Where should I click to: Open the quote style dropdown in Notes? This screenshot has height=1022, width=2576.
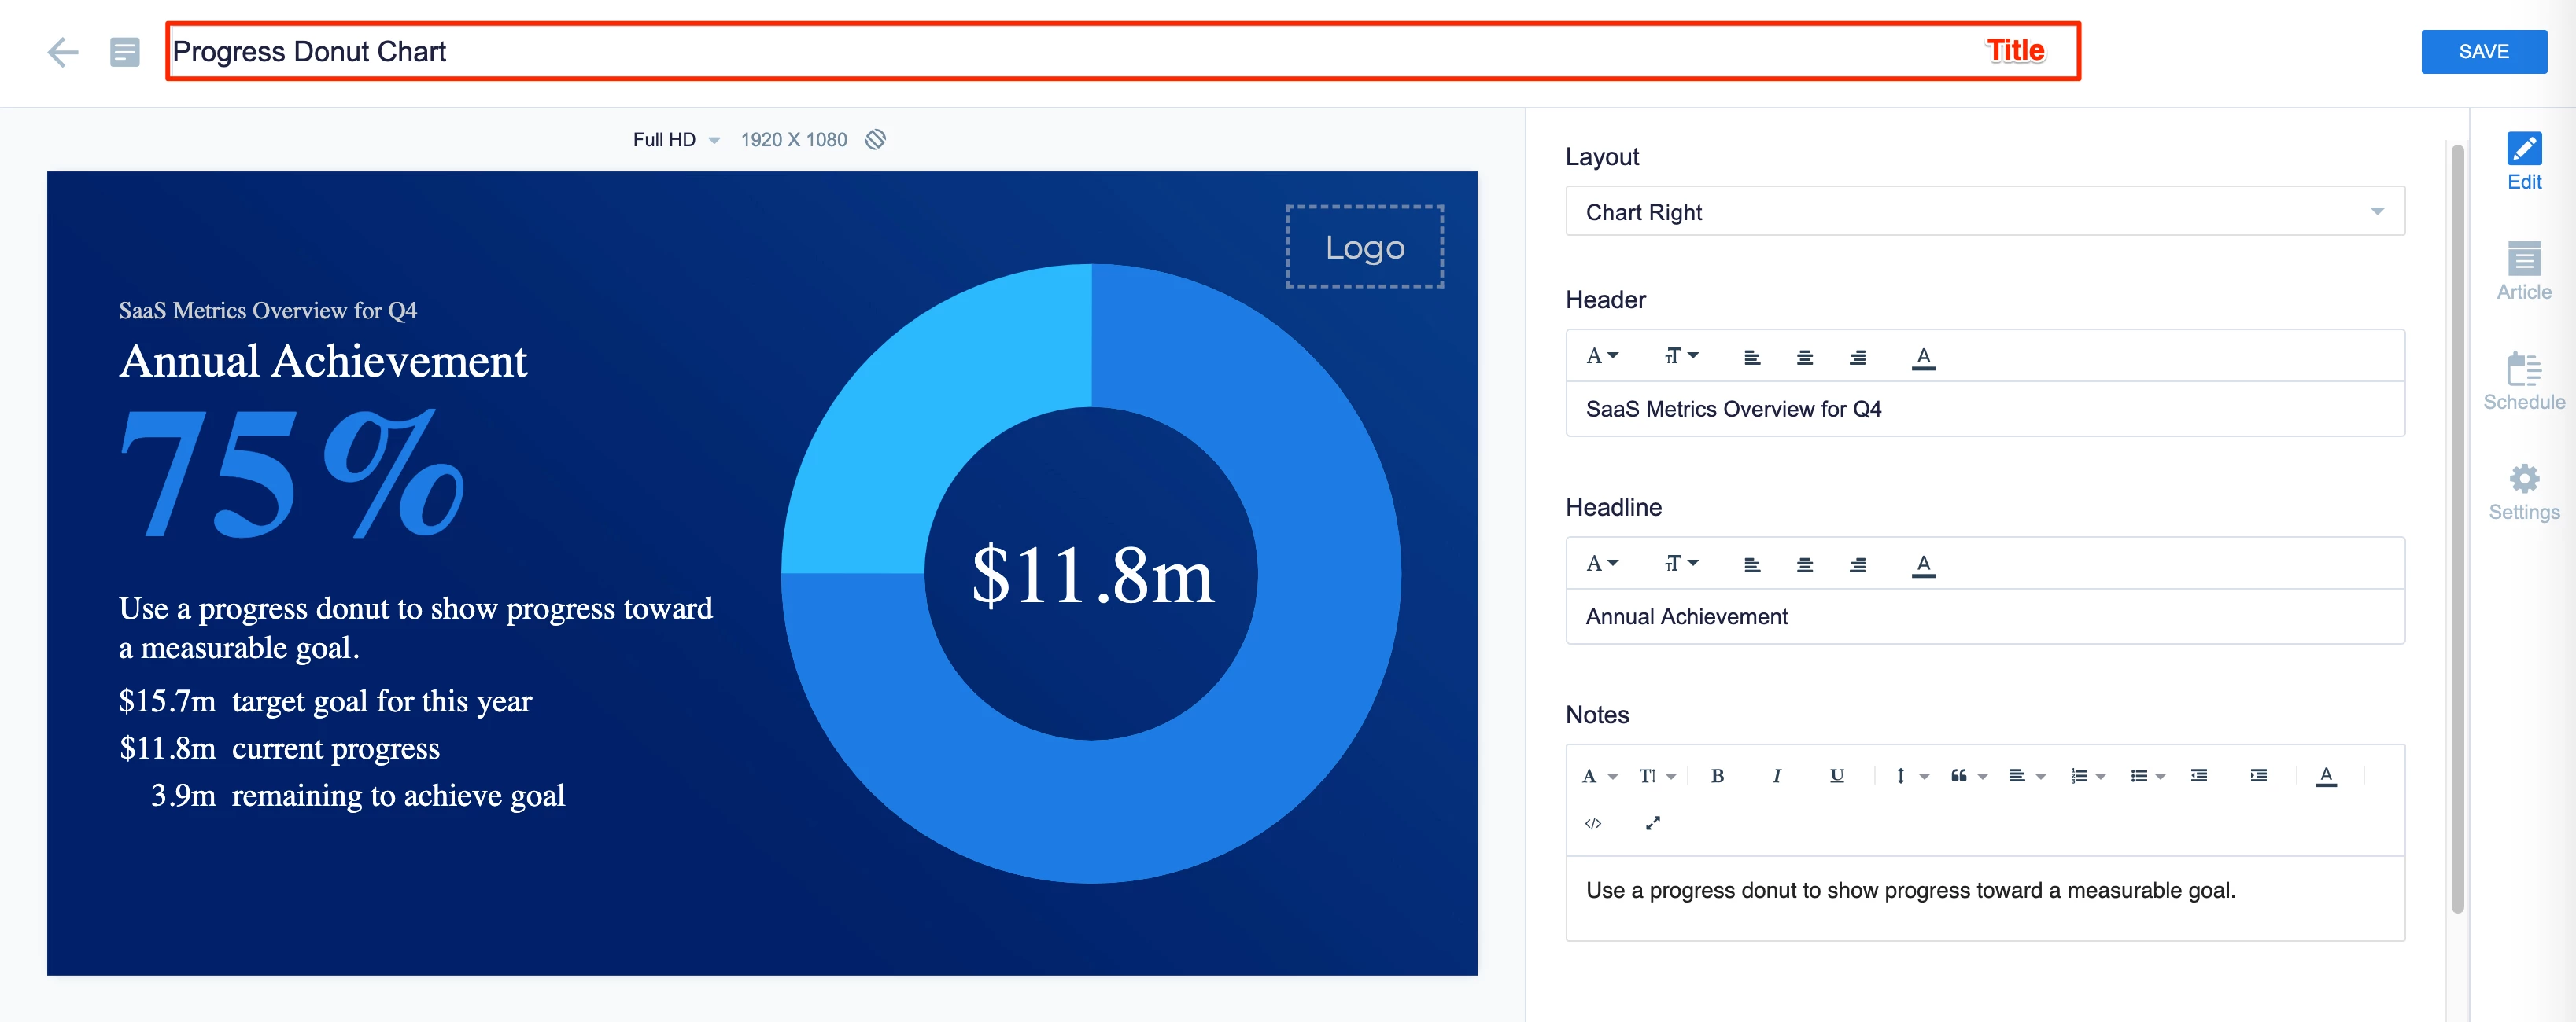[x=1967, y=775]
